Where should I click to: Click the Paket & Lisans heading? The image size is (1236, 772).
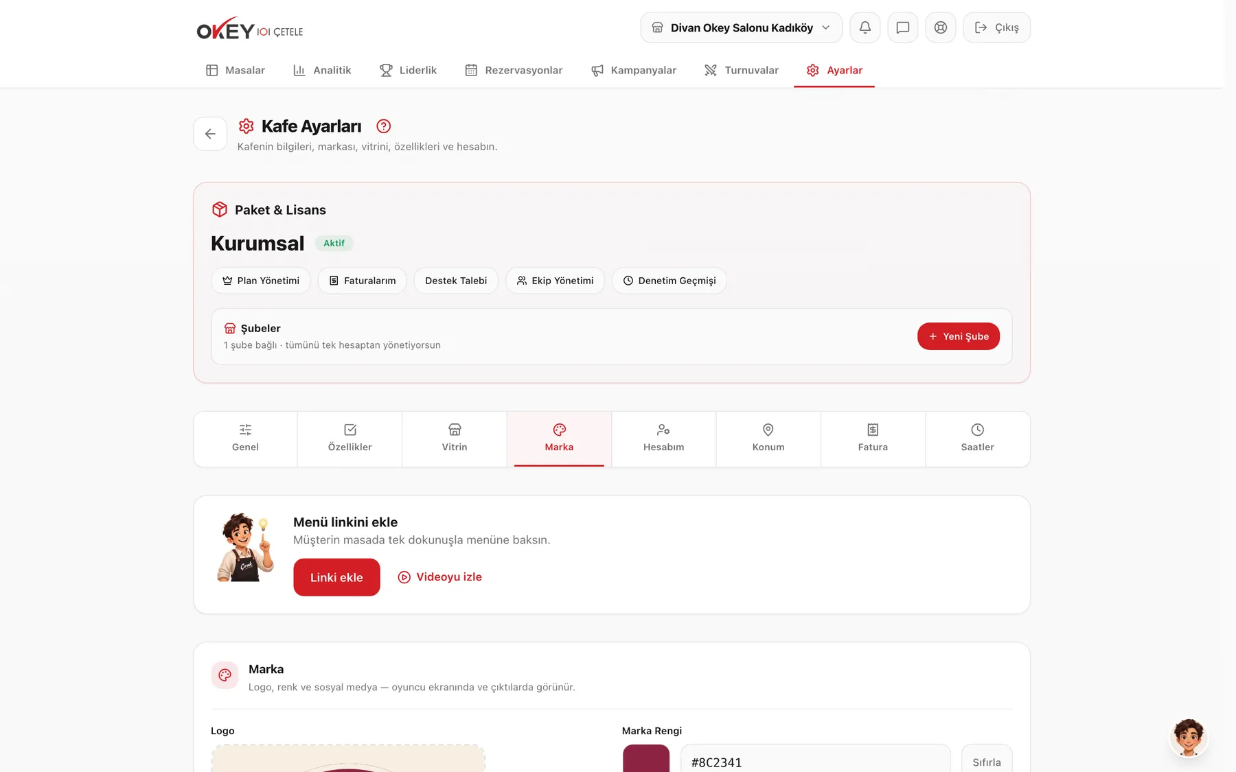tap(280, 210)
